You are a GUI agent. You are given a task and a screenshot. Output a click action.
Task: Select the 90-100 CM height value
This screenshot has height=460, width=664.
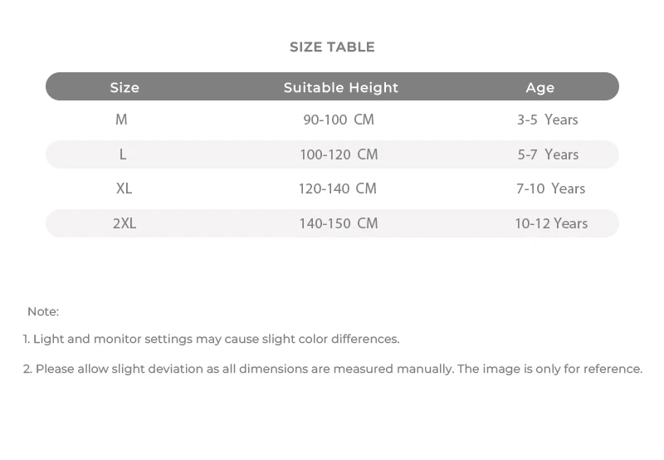pyautogui.click(x=339, y=120)
